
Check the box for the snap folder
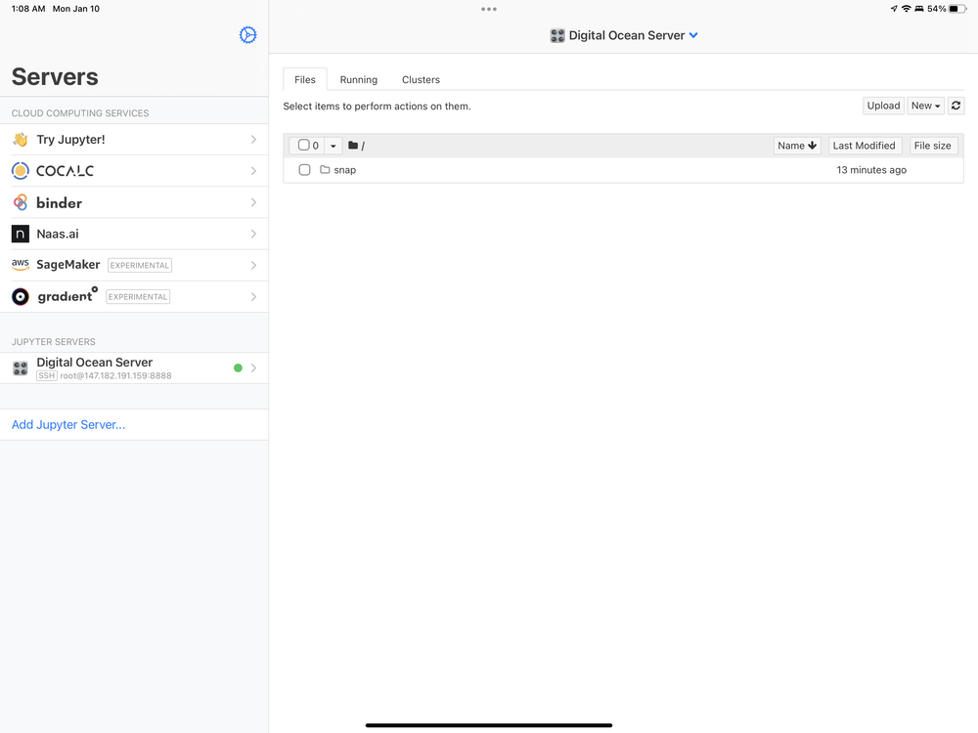click(304, 169)
